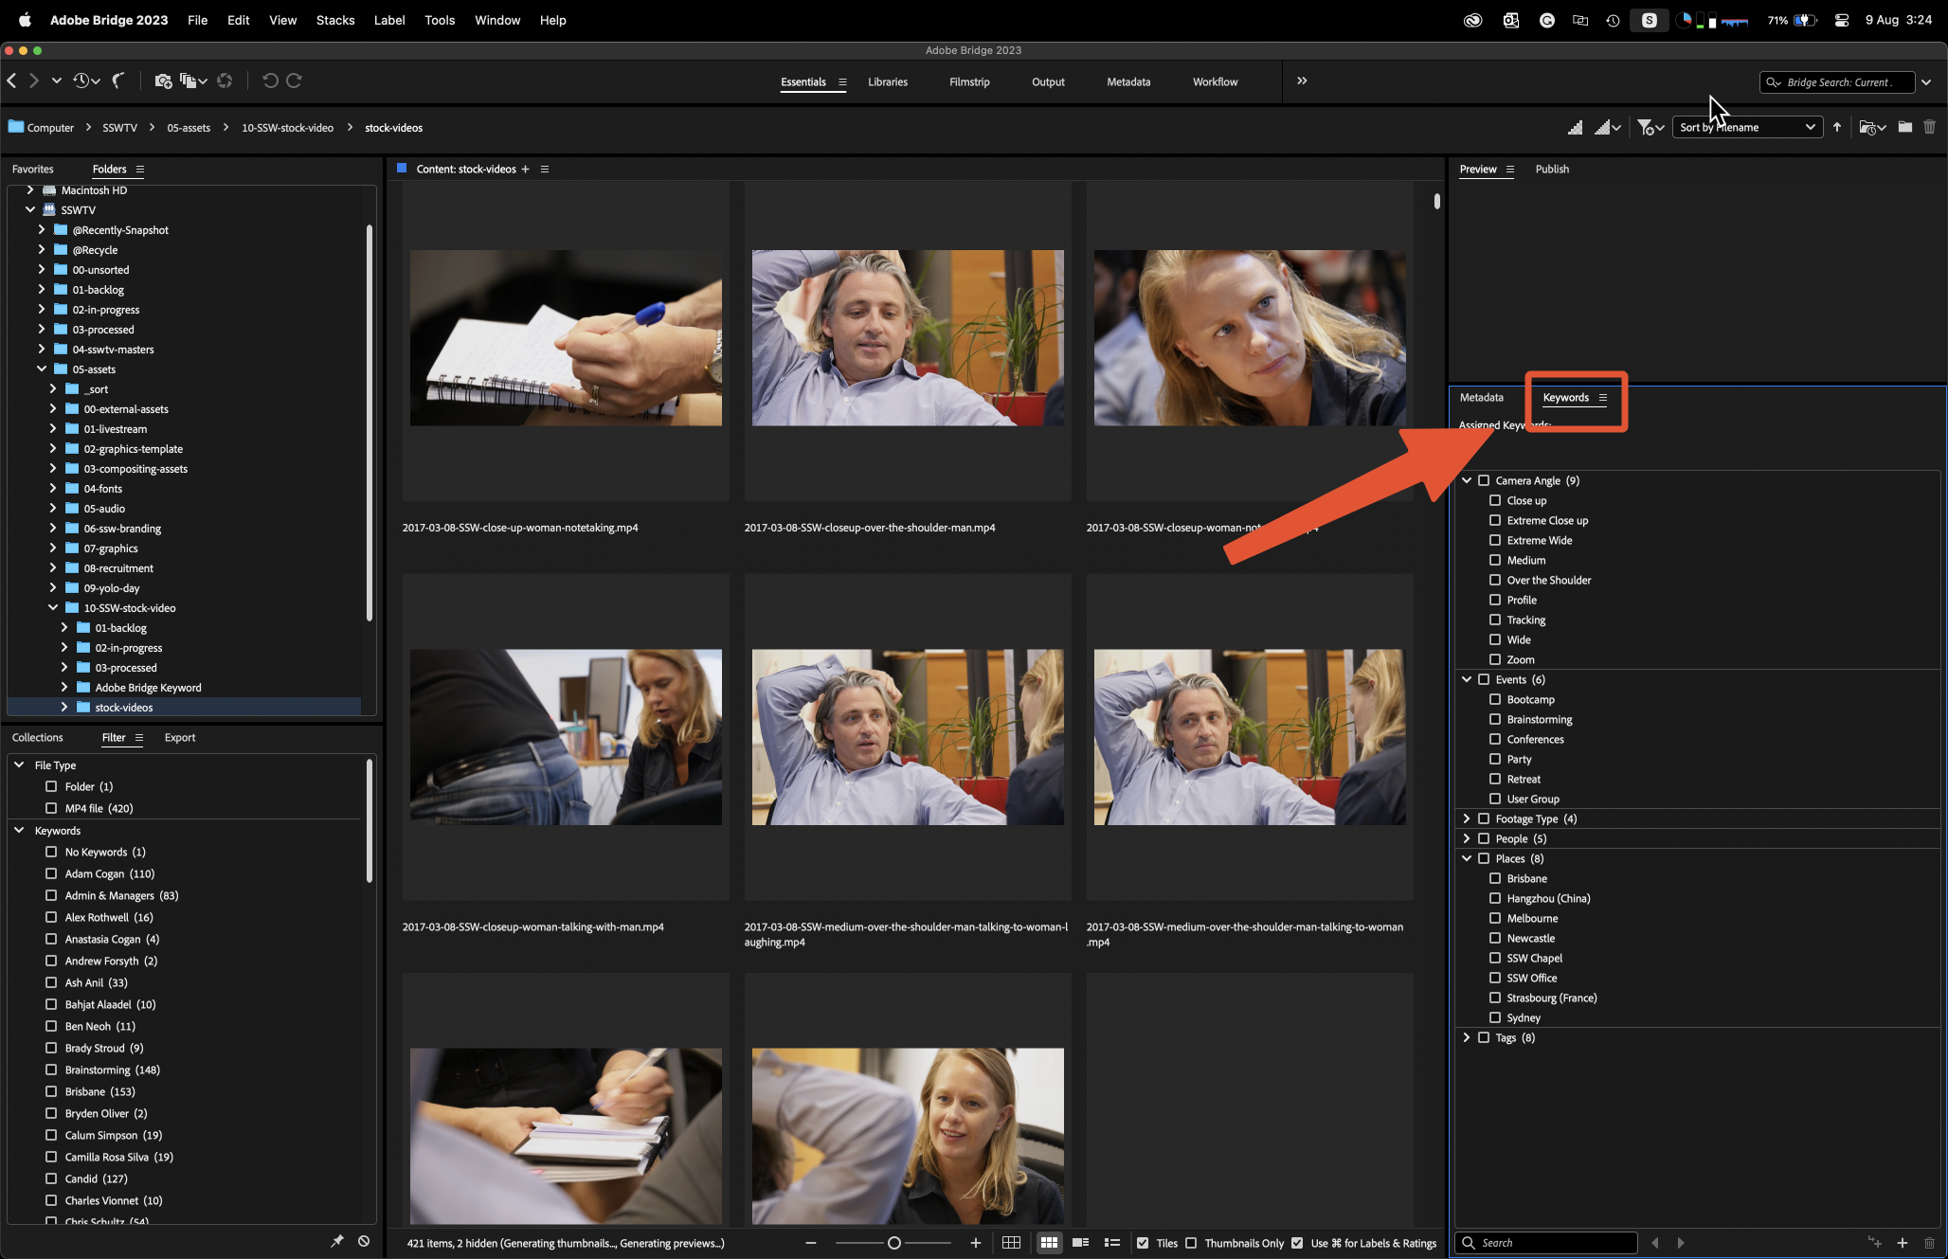Open the Publish panel tab
The image size is (1948, 1259).
tap(1551, 170)
